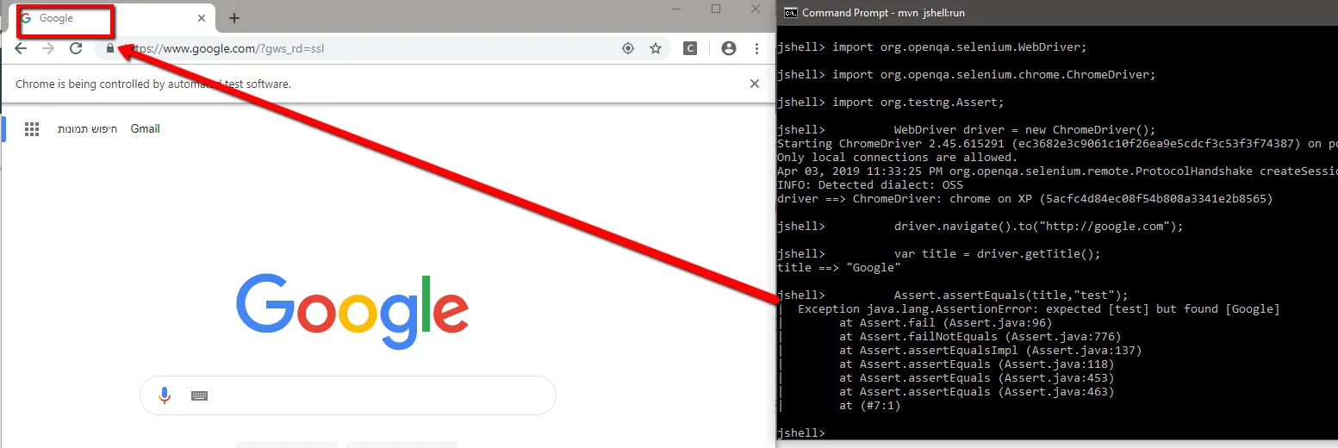The image size is (1338, 448).
Task: Click the 'Only local connections are allowed.' line
Action: pyautogui.click(x=898, y=158)
